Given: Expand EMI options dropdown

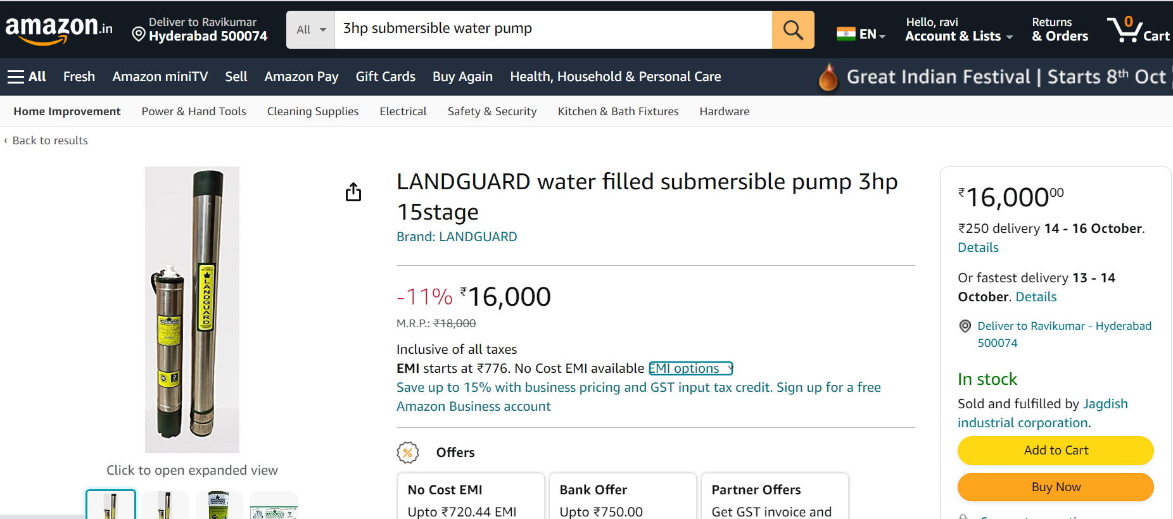Looking at the screenshot, I should click(691, 368).
